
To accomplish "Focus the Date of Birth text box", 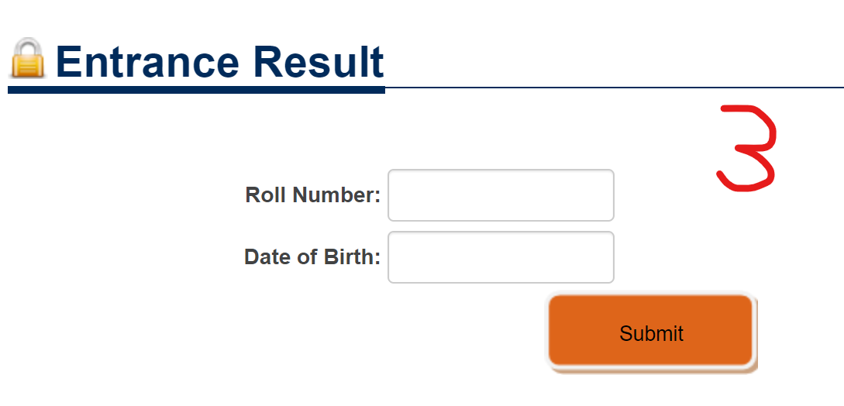I will (501, 256).
